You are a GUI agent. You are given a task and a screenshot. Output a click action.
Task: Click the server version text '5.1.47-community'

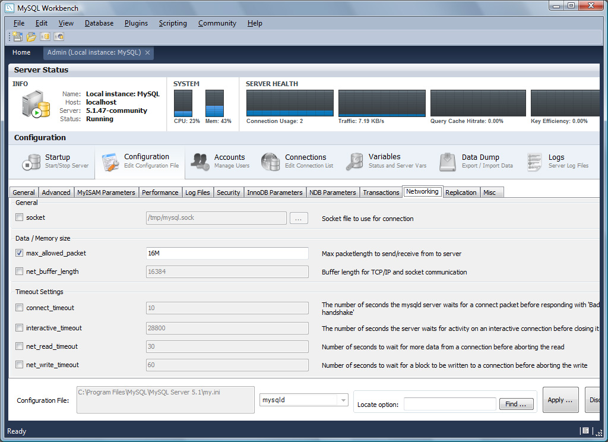pyautogui.click(x=116, y=110)
